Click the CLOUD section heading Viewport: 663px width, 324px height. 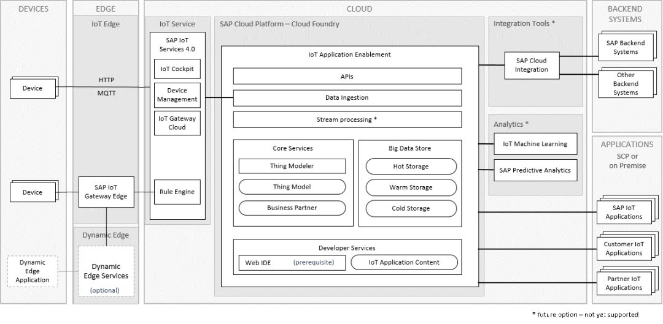[x=359, y=9]
